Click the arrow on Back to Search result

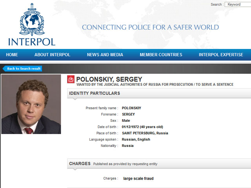4,69
